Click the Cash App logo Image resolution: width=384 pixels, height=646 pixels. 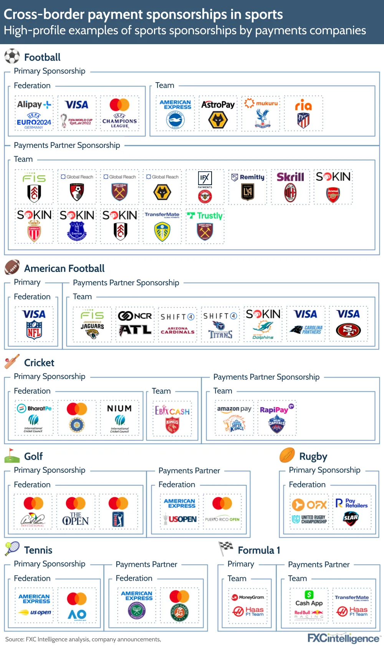[309, 599]
